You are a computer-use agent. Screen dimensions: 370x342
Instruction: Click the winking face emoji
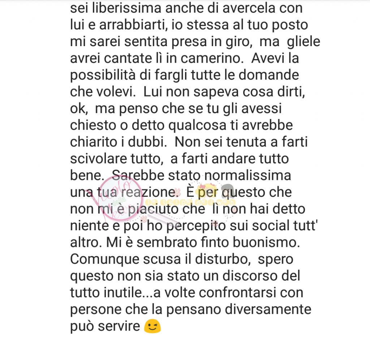[x=152, y=327]
